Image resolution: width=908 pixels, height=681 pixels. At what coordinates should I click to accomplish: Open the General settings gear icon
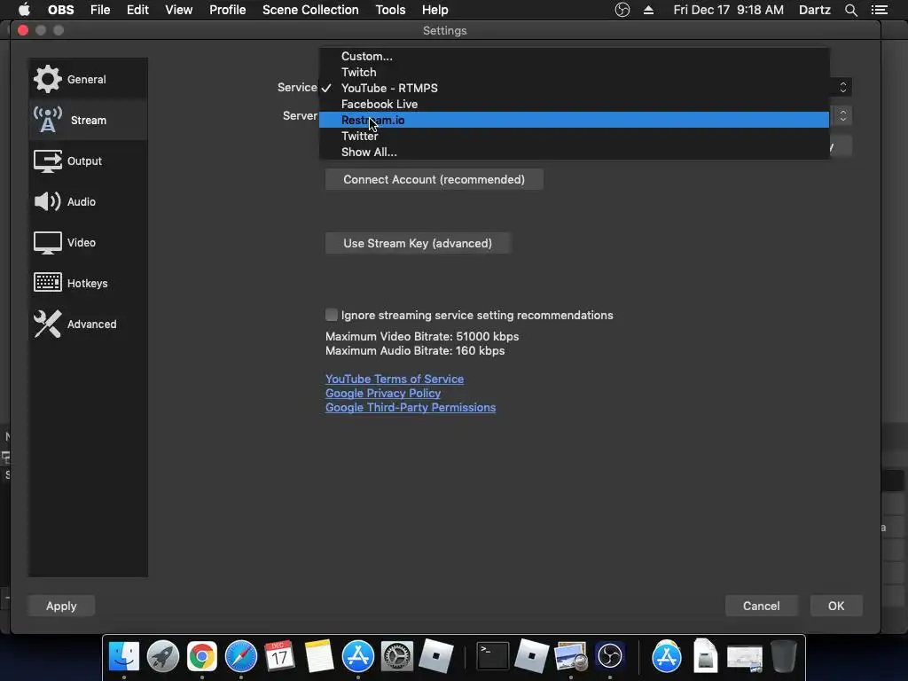pyautogui.click(x=48, y=79)
